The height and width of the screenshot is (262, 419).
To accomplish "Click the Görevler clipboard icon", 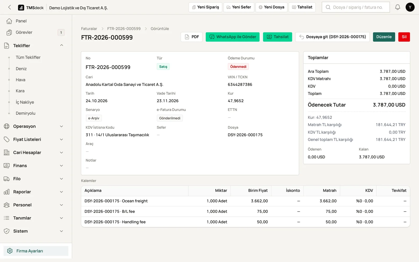I will (x=9, y=32).
